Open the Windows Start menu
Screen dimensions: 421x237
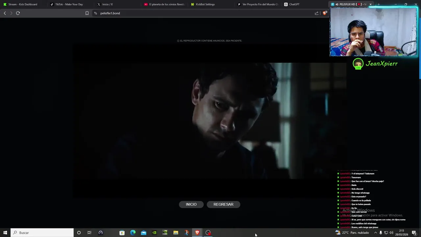tap(5, 233)
